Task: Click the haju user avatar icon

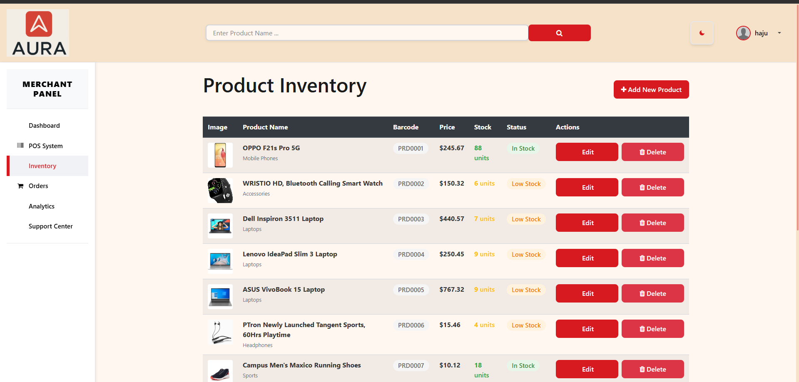Action: (743, 33)
